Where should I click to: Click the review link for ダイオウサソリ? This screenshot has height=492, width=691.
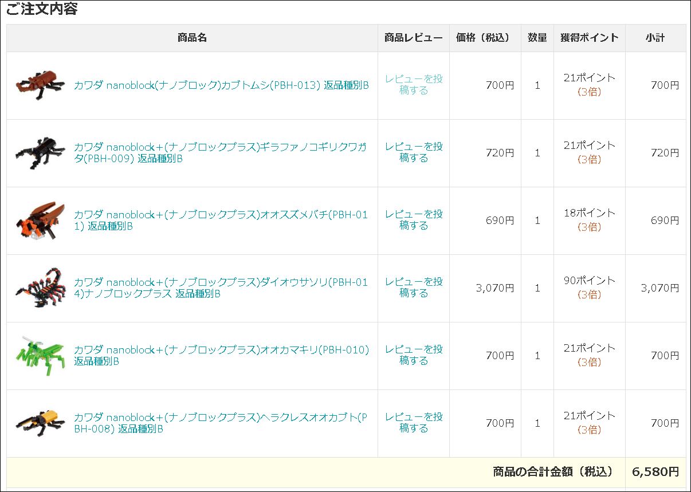(414, 288)
